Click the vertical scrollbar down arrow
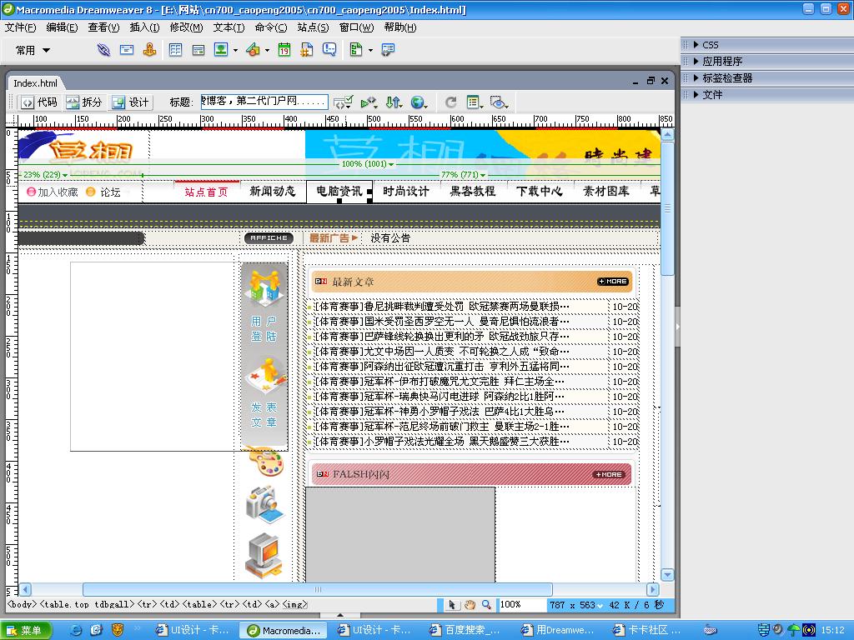Image resolution: width=854 pixels, height=640 pixels. [667, 575]
